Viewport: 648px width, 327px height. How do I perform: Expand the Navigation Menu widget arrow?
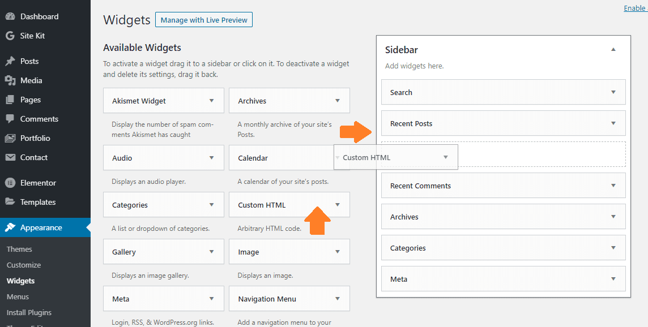click(x=338, y=299)
